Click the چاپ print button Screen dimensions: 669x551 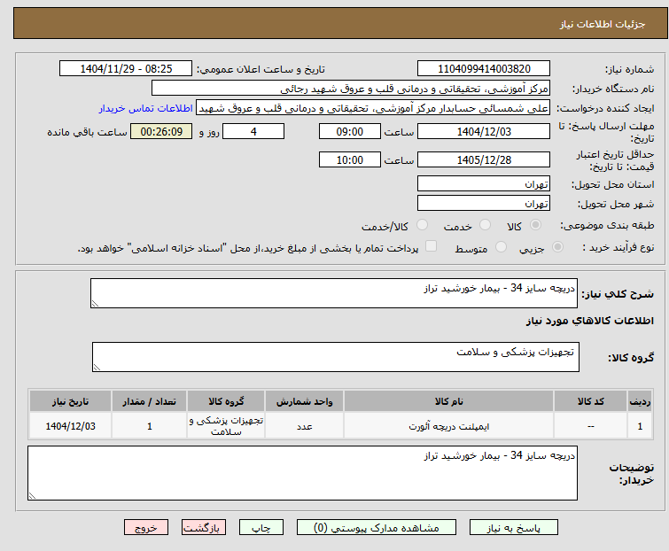click(261, 528)
